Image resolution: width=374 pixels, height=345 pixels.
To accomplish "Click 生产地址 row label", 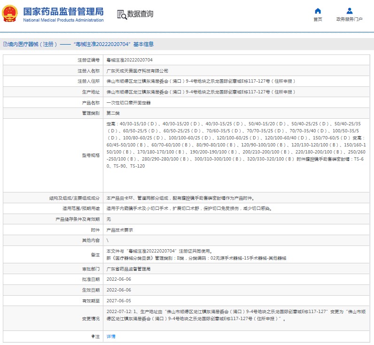I will (91, 92).
